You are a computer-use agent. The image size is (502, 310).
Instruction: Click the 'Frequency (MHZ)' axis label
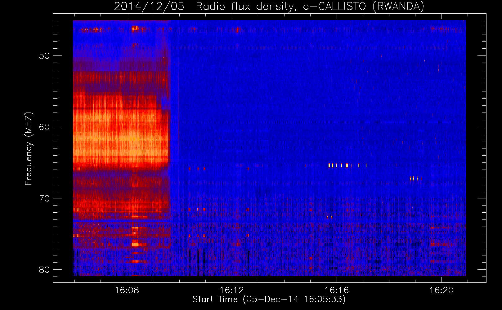[x=29, y=148]
